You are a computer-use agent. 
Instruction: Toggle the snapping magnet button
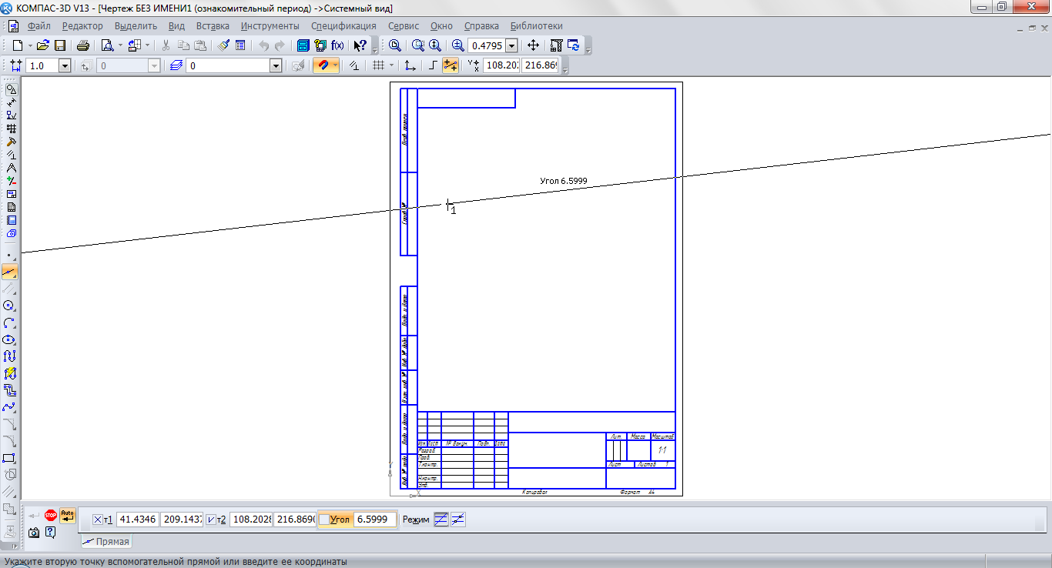pyautogui.click(x=323, y=66)
